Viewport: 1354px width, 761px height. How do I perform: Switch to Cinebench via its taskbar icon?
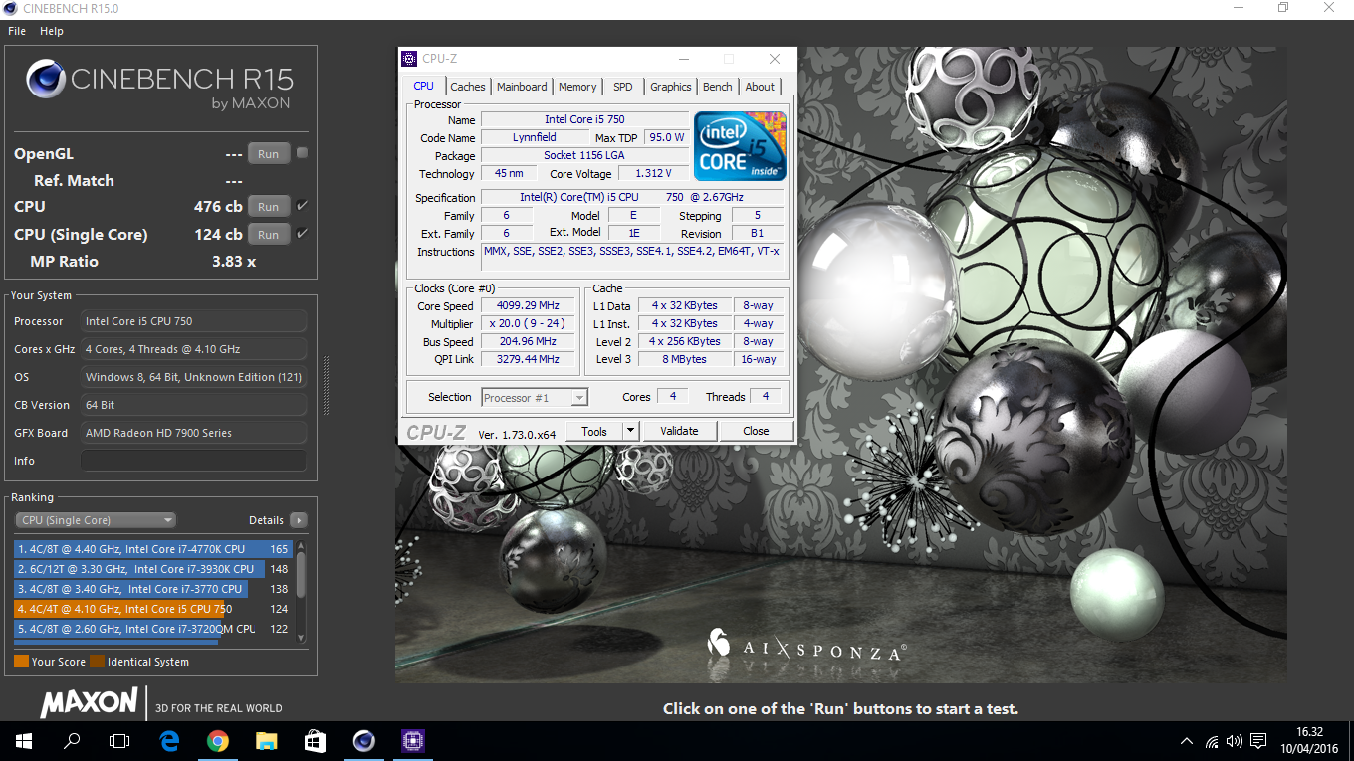tap(363, 741)
